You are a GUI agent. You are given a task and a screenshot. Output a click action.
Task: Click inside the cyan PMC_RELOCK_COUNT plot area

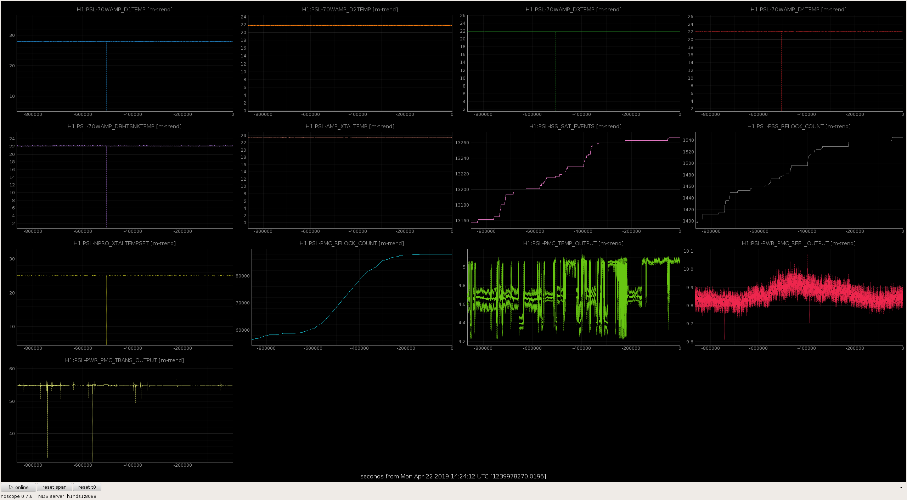tap(352, 297)
